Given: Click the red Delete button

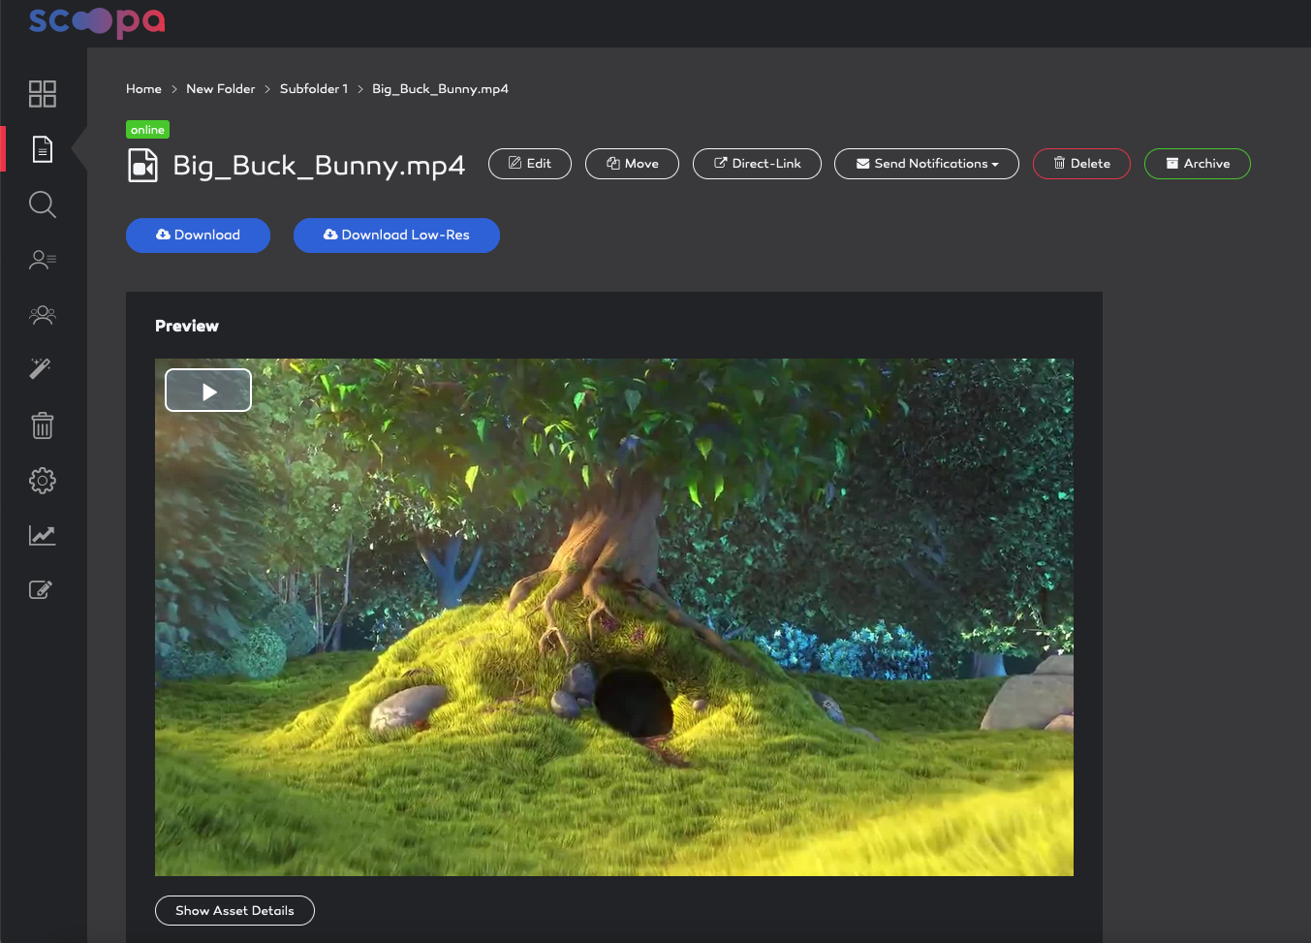Looking at the screenshot, I should tap(1081, 164).
